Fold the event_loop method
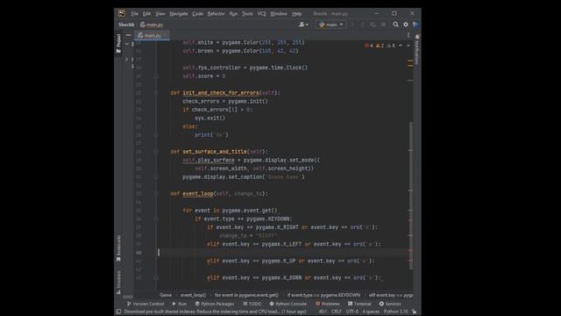 coord(156,193)
